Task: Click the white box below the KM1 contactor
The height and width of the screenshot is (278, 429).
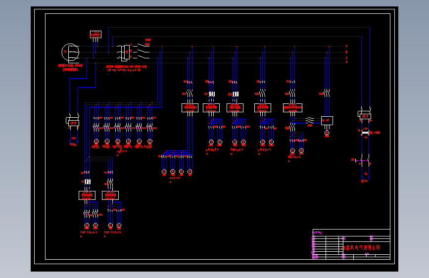Action: click(x=190, y=107)
